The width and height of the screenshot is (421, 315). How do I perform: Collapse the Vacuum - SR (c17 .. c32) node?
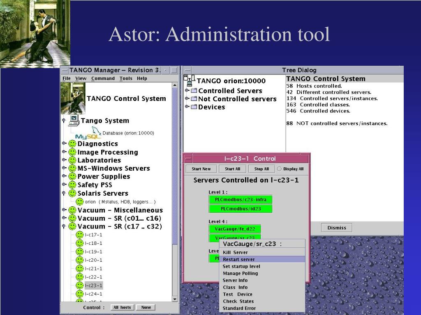[x=64, y=226]
